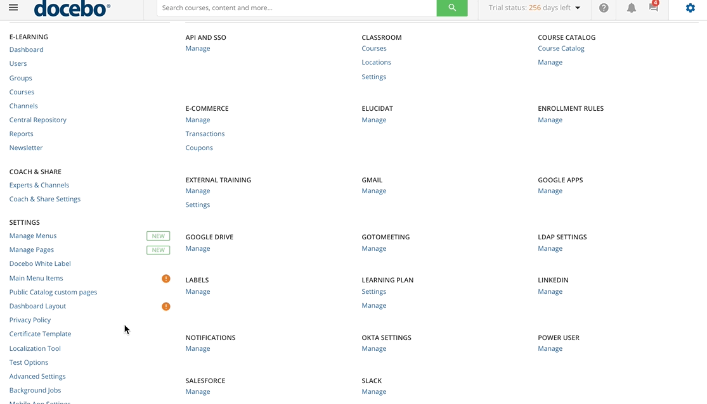Manage Google Apps
The height and width of the screenshot is (404, 707).
point(550,191)
